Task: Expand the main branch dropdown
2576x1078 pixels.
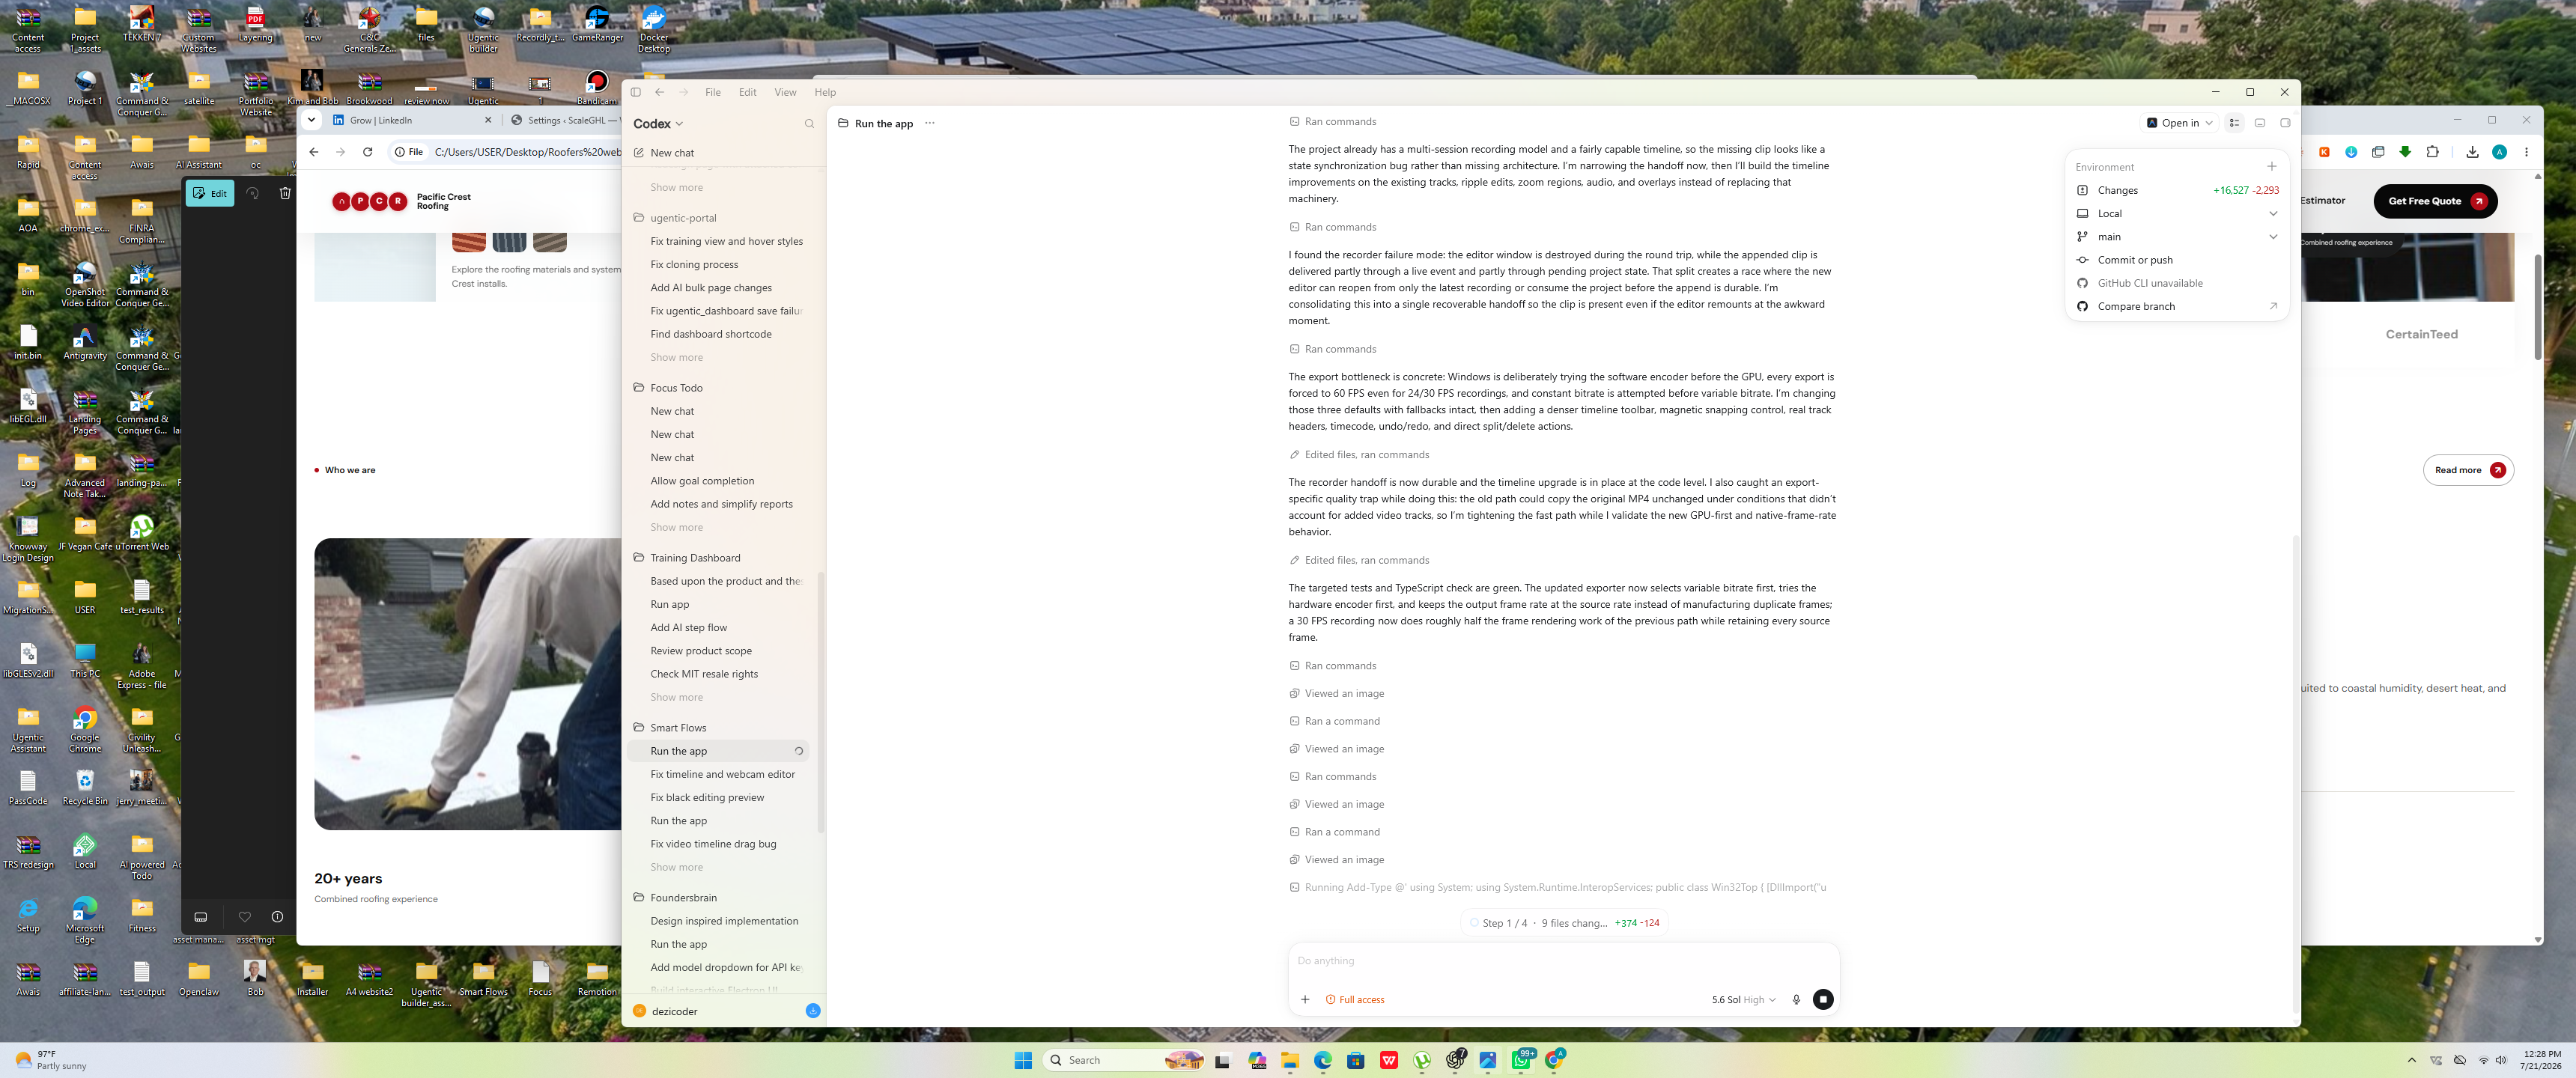Action: [x=2177, y=237]
